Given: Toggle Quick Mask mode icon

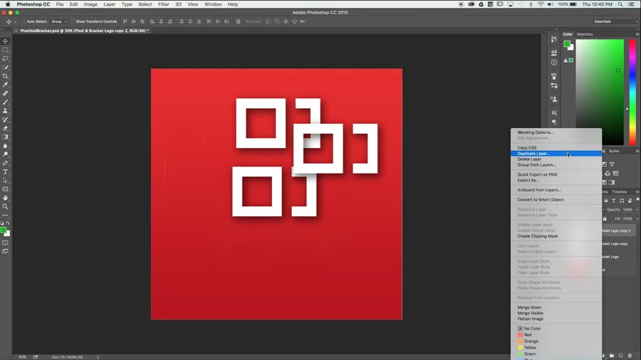Looking at the screenshot, I should coord(5,243).
